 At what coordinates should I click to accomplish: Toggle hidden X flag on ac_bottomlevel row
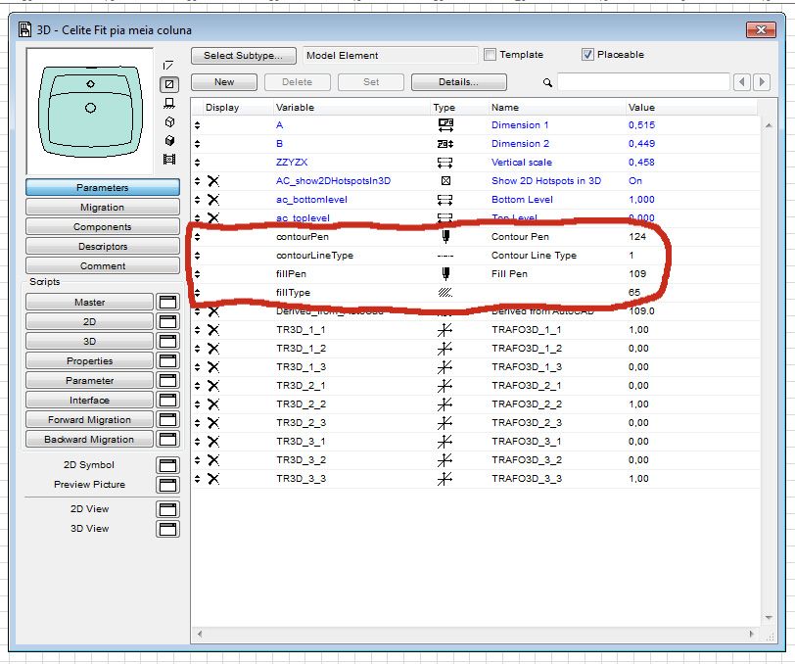tap(213, 200)
